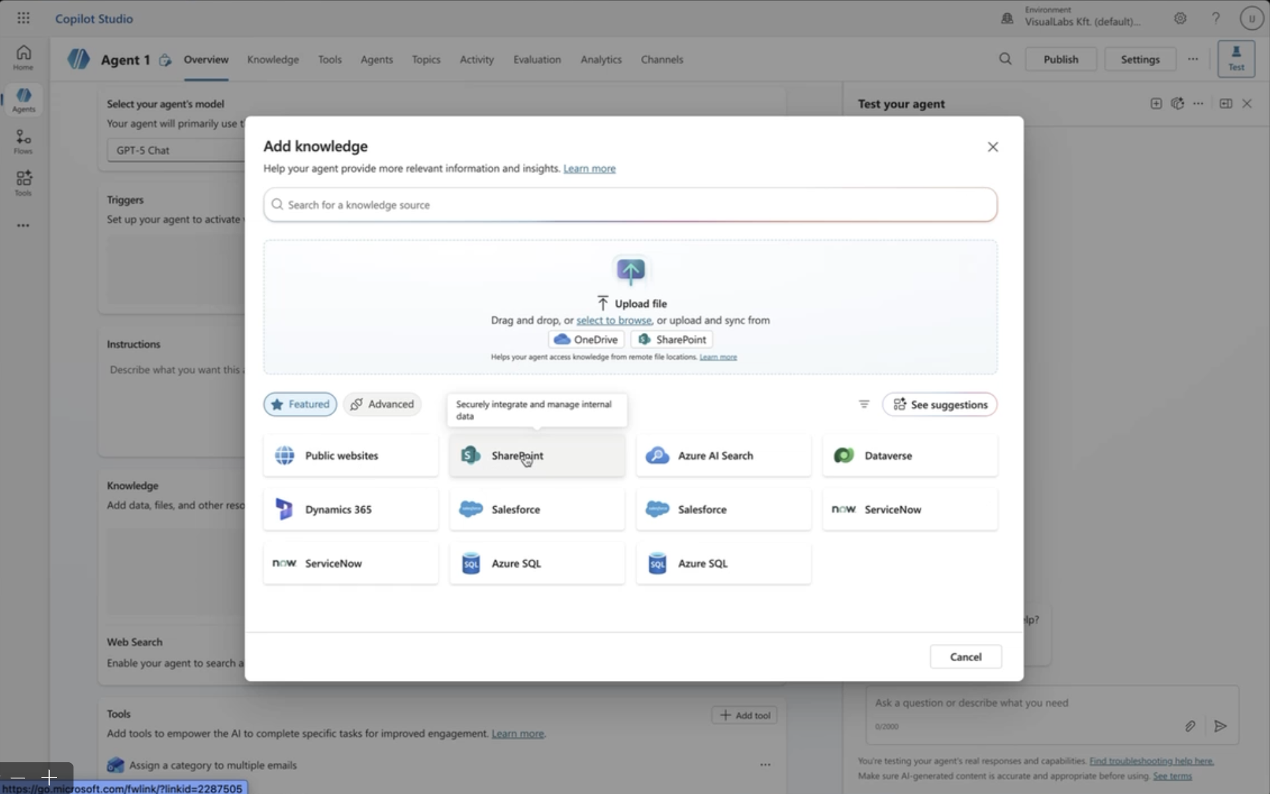Open agent Settings button
Viewport: 1270px width, 794px height.
[x=1140, y=59]
